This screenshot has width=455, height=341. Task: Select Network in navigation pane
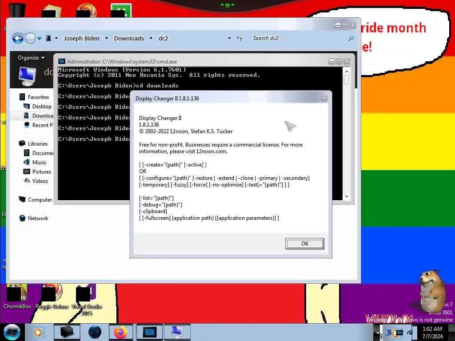(34, 218)
